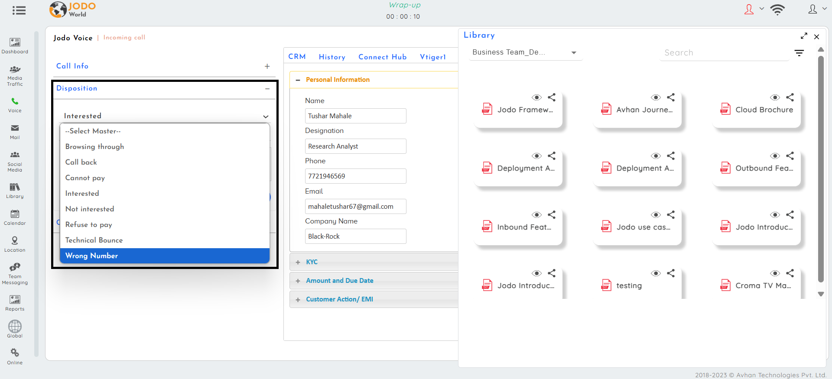Expand the Customer Action/ EMI section
832x379 pixels.
click(298, 300)
